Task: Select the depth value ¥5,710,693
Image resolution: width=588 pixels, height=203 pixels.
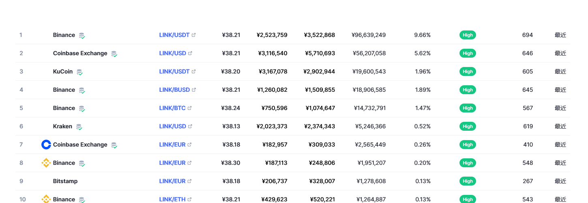Action: pos(320,53)
